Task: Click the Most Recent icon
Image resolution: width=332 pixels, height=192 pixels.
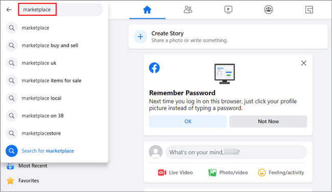Action: point(10,166)
